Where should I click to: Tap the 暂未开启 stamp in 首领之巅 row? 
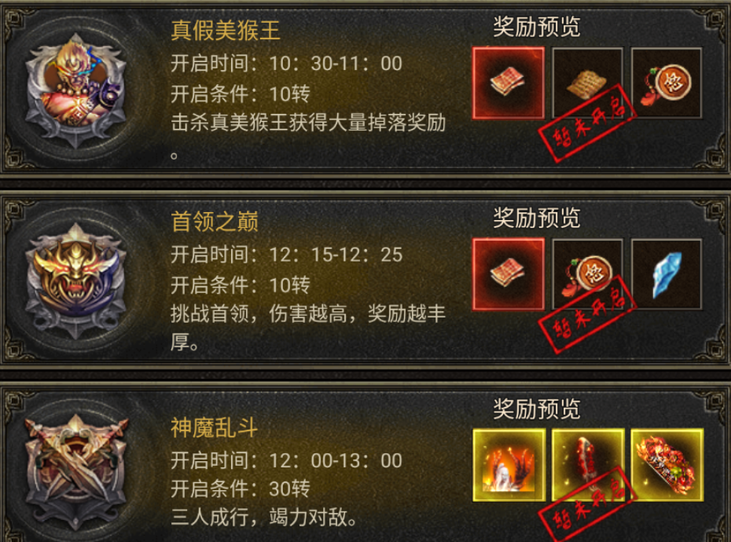587,314
